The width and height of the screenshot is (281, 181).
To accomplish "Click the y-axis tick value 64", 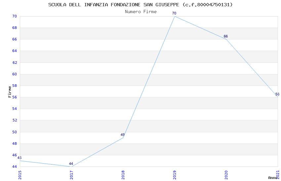I will pos(15,51).
